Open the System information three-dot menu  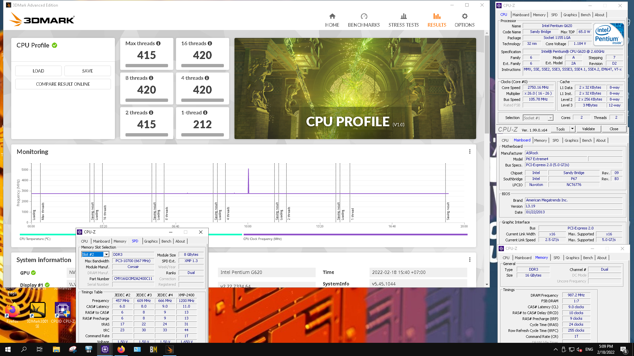(x=470, y=260)
